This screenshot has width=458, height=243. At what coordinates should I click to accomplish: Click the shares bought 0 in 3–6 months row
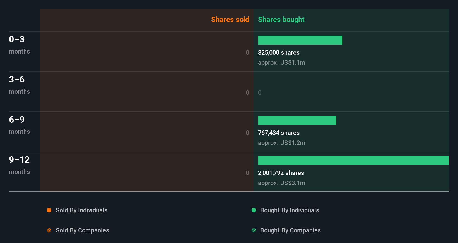click(x=260, y=93)
